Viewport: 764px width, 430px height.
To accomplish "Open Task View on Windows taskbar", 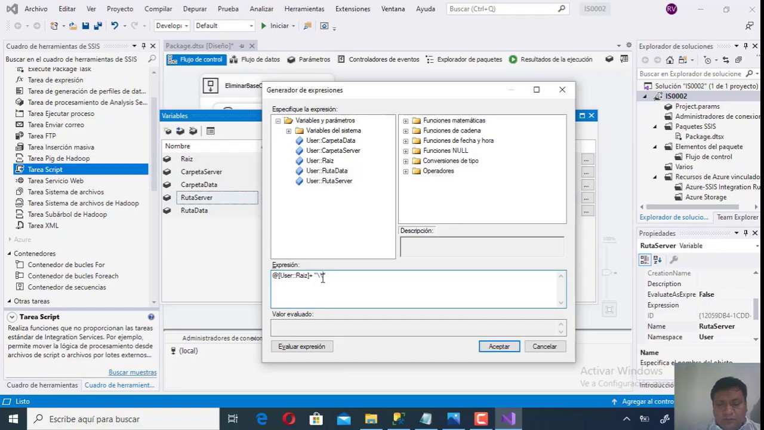I will click(x=233, y=419).
